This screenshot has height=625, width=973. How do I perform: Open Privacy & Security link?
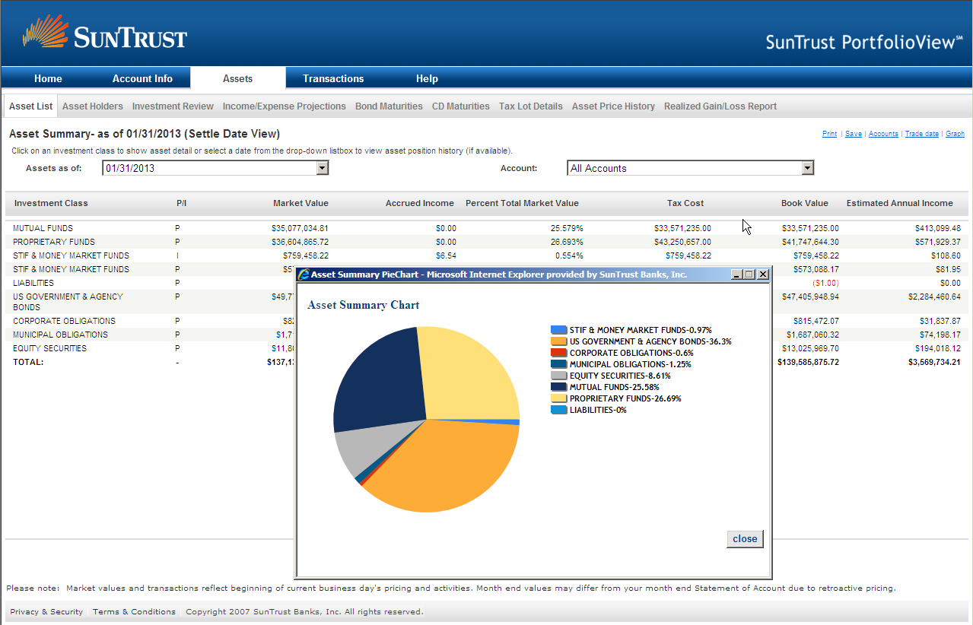(x=46, y=612)
